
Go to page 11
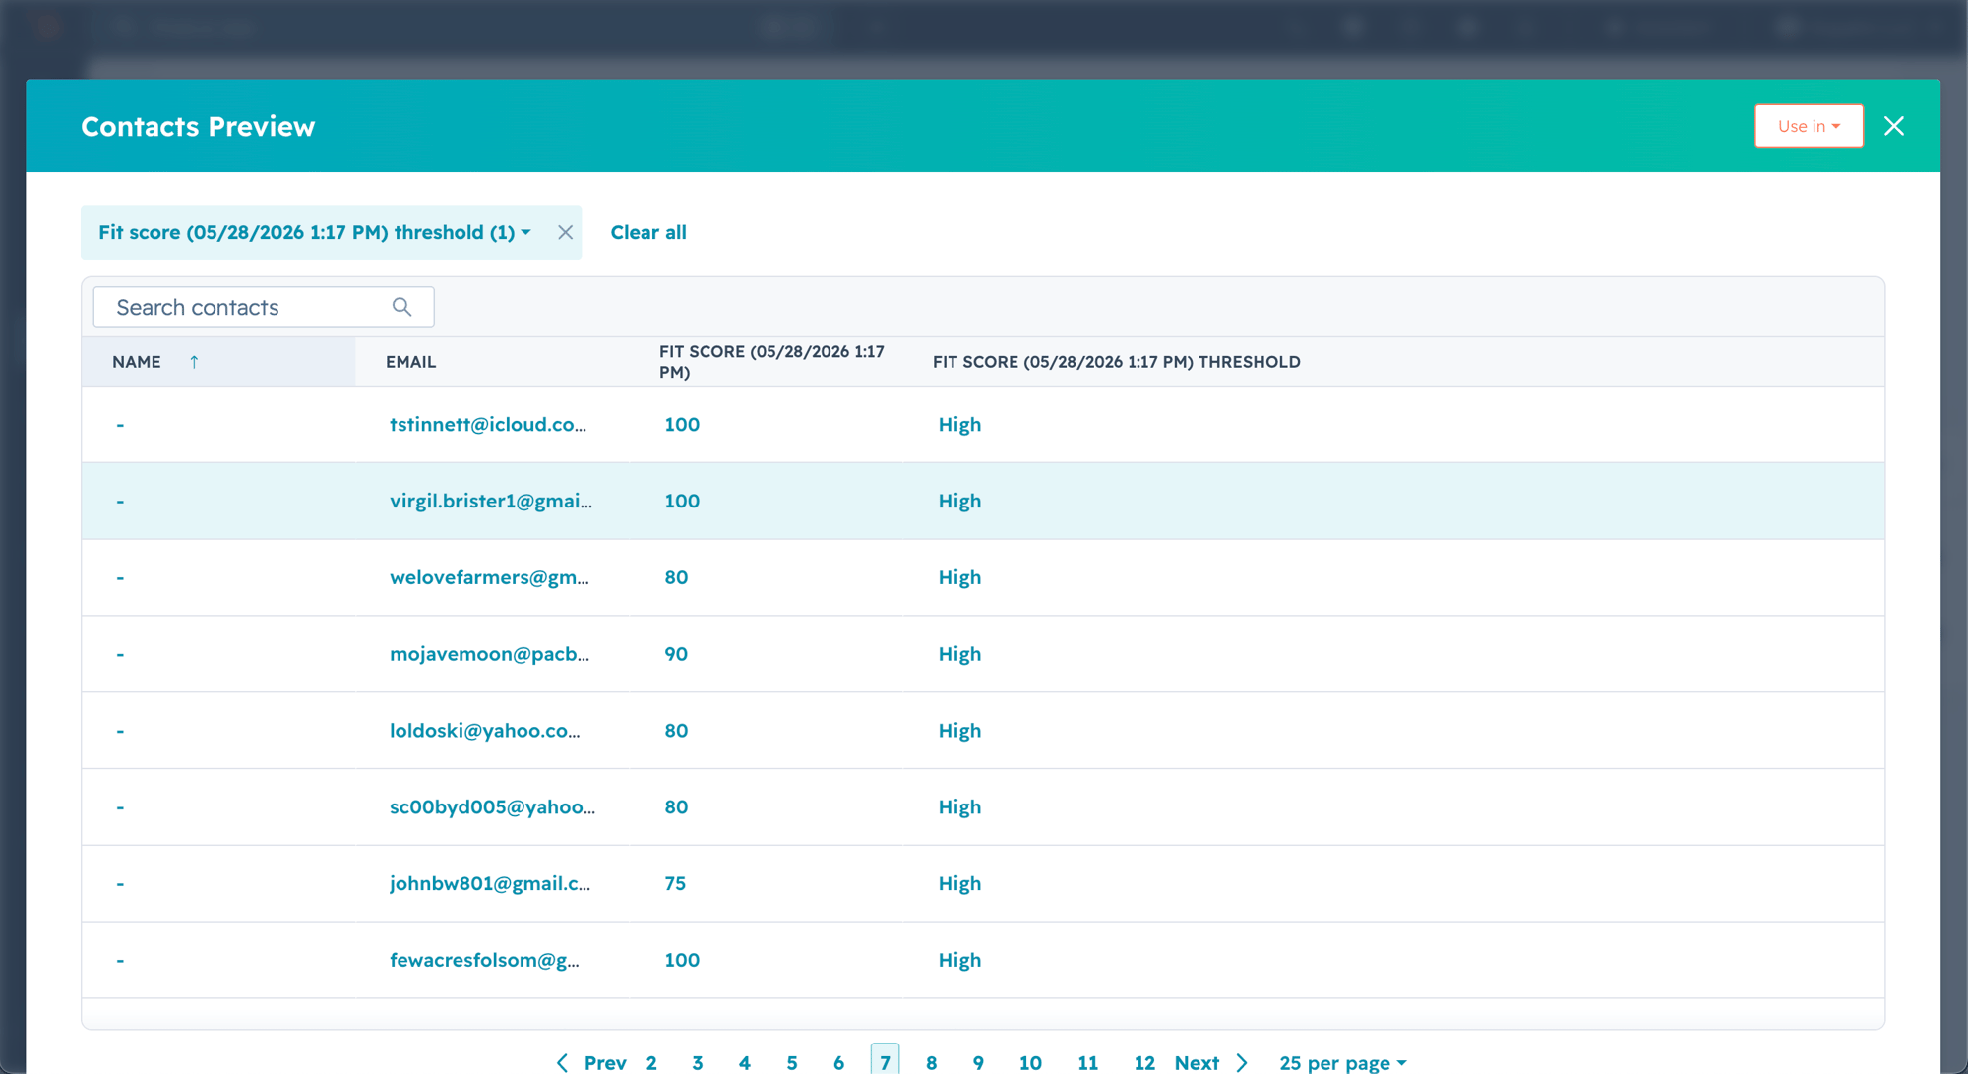(x=1087, y=1062)
